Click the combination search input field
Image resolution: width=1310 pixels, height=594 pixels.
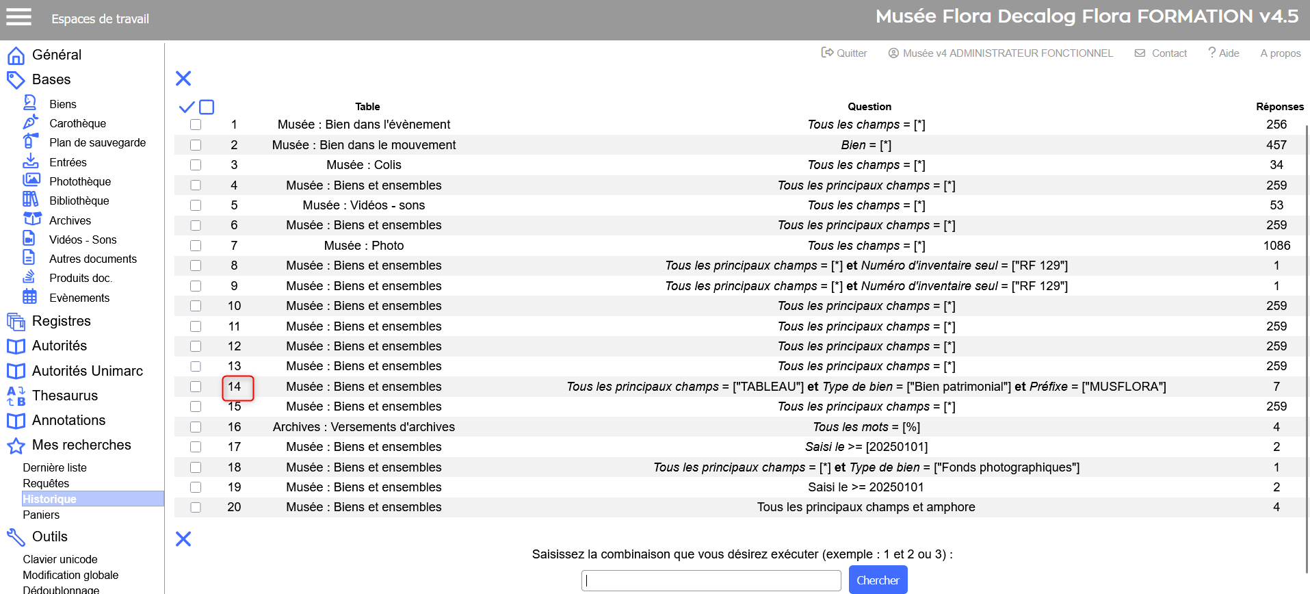[x=711, y=580]
